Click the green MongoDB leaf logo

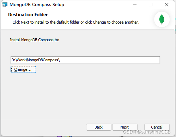click(x=162, y=19)
